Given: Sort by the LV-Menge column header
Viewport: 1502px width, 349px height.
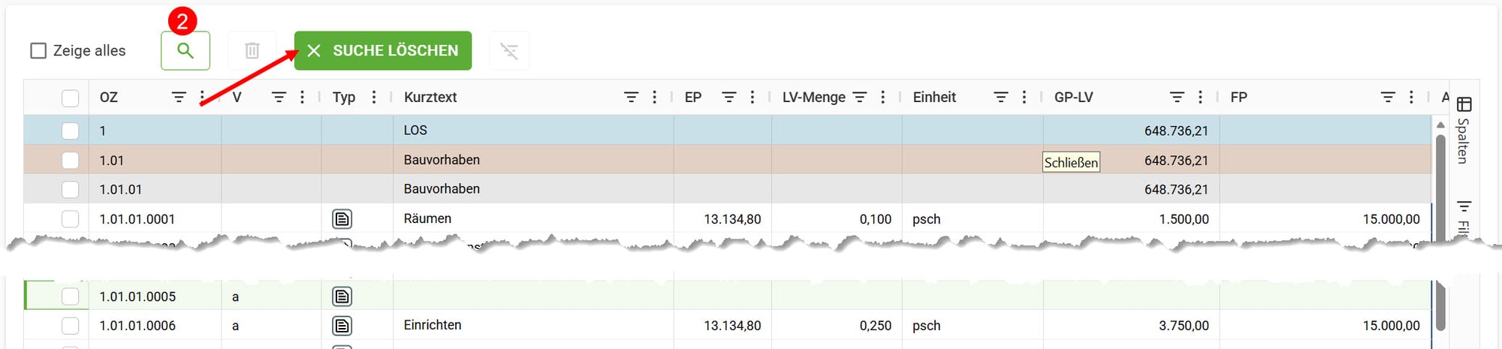Looking at the screenshot, I should click(814, 98).
